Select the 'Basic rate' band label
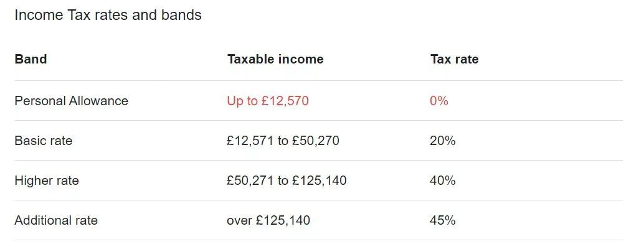This screenshot has height=244, width=636. tap(44, 141)
